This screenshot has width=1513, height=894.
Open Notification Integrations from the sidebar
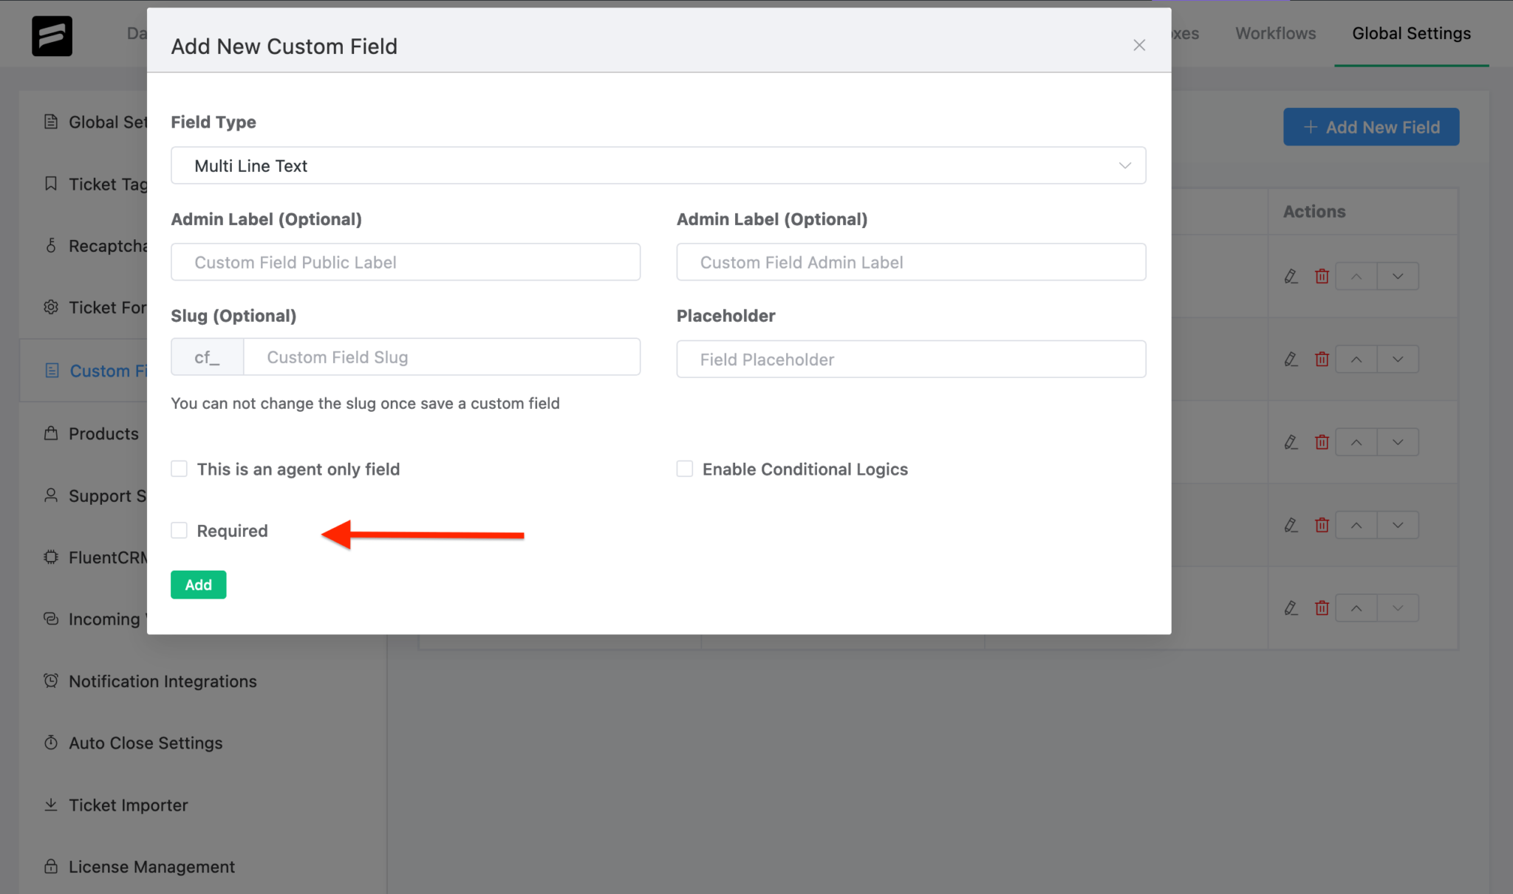point(163,681)
